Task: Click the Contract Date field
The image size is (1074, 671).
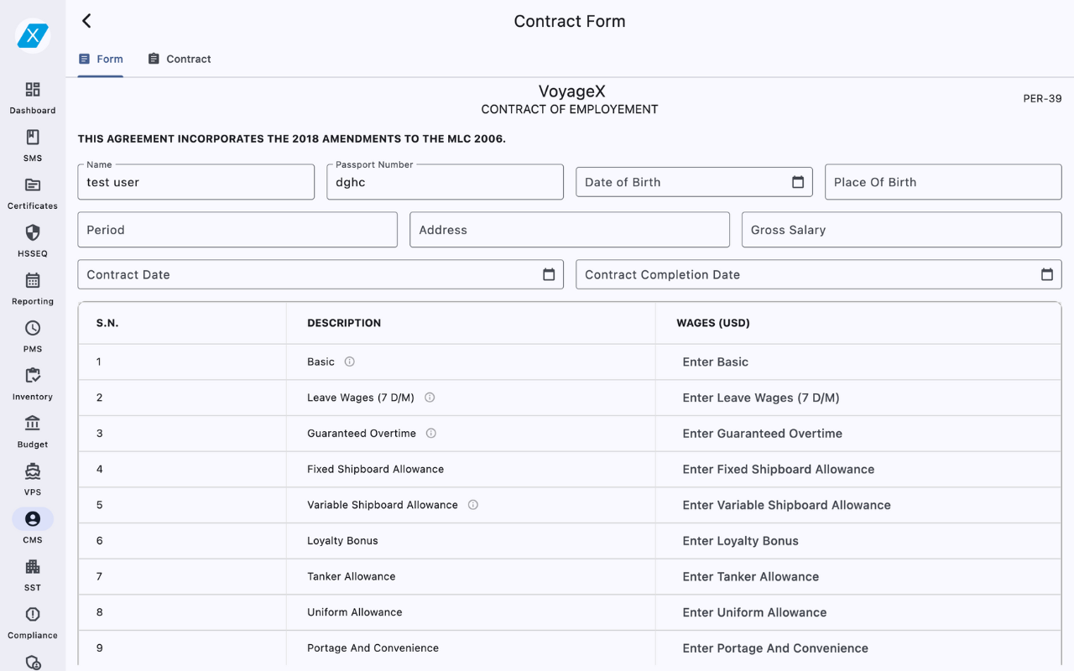Action: pos(321,274)
